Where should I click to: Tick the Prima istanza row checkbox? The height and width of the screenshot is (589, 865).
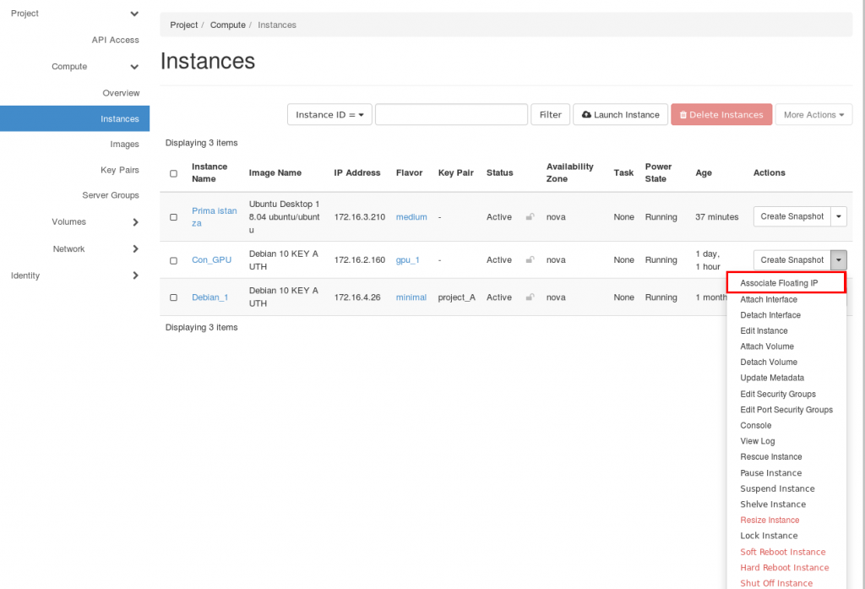(173, 217)
